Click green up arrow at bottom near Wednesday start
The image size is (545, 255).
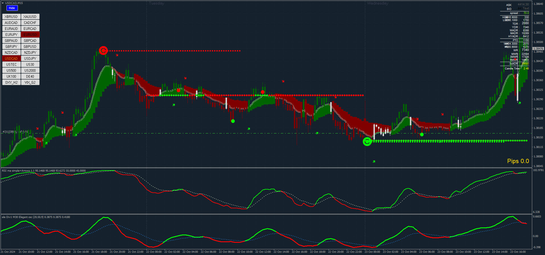click(374, 162)
